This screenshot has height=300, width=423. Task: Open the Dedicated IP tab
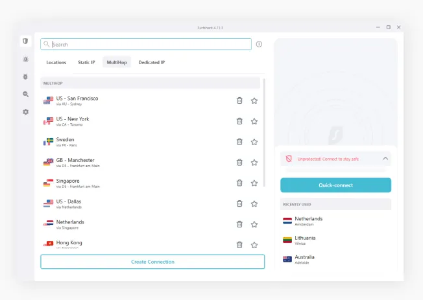(151, 62)
